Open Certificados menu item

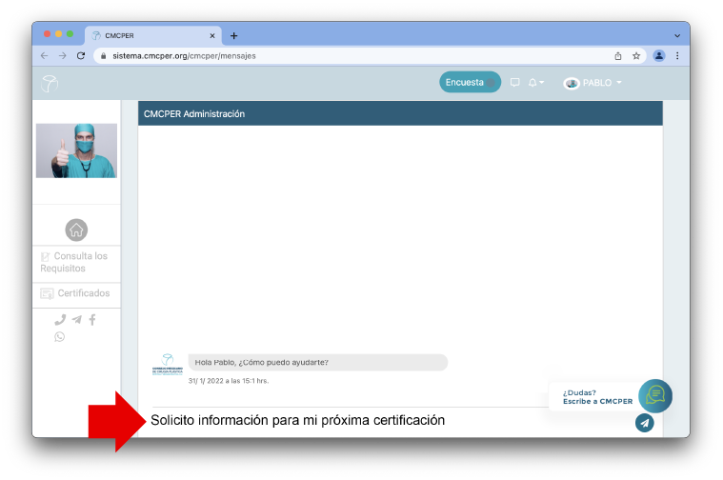[x=75, y=293]
